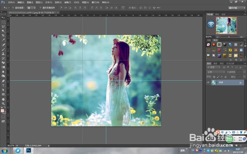The image size is (247, 154).
Task: Select the Eyedropper tool
Action: click(3, 40)
